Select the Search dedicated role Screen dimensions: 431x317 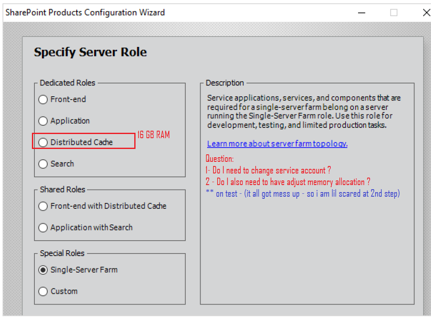(43, 164)
